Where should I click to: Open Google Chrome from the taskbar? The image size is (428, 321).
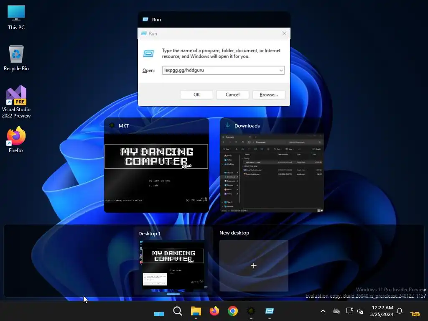(x=232, y=311)
